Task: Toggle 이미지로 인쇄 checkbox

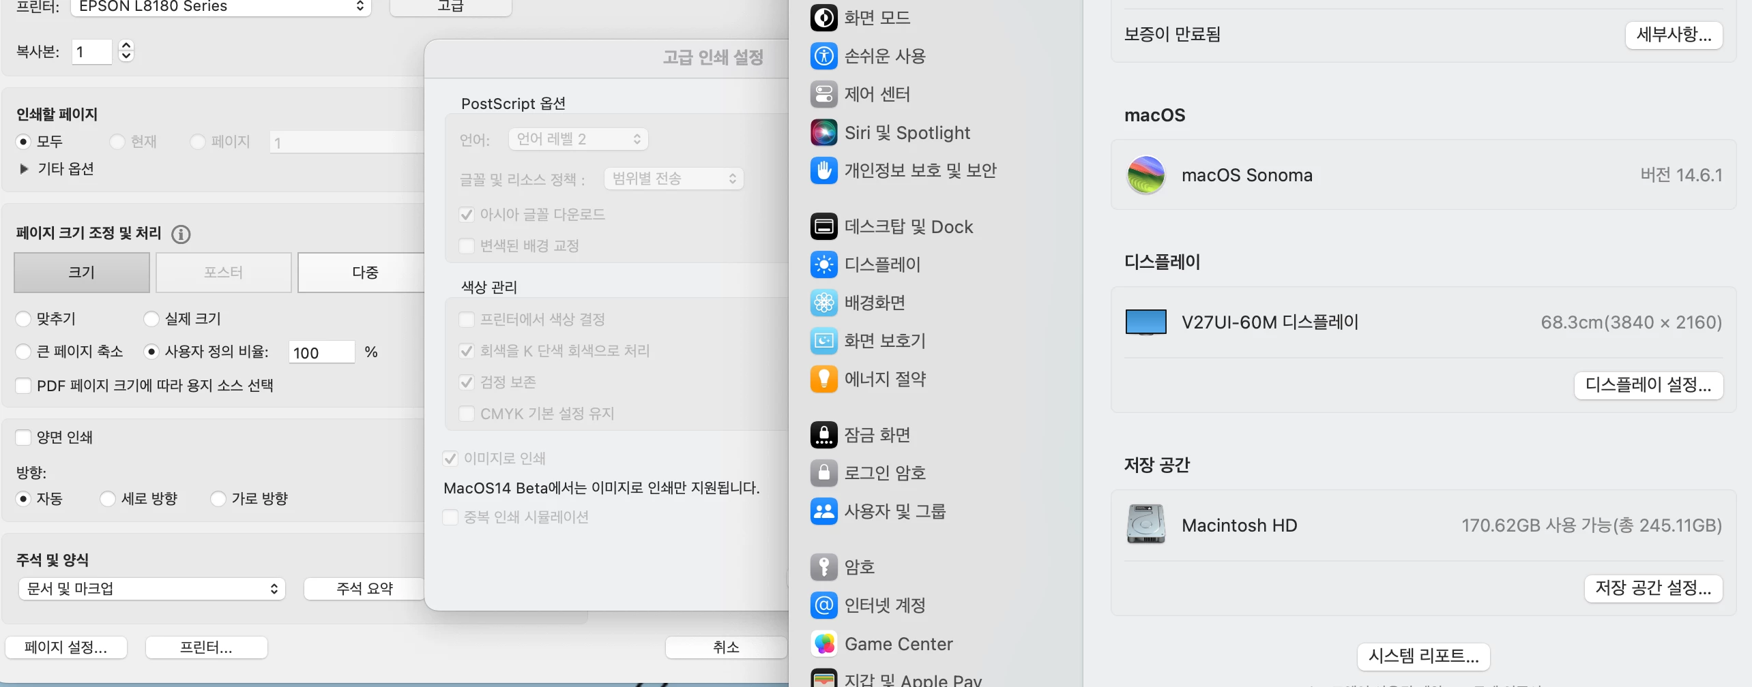Action: click(450, 459)
